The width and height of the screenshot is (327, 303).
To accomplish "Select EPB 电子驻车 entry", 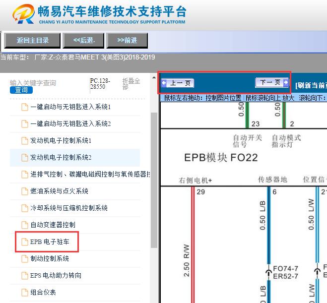I will pyautogui.click(x=50, y=242).
